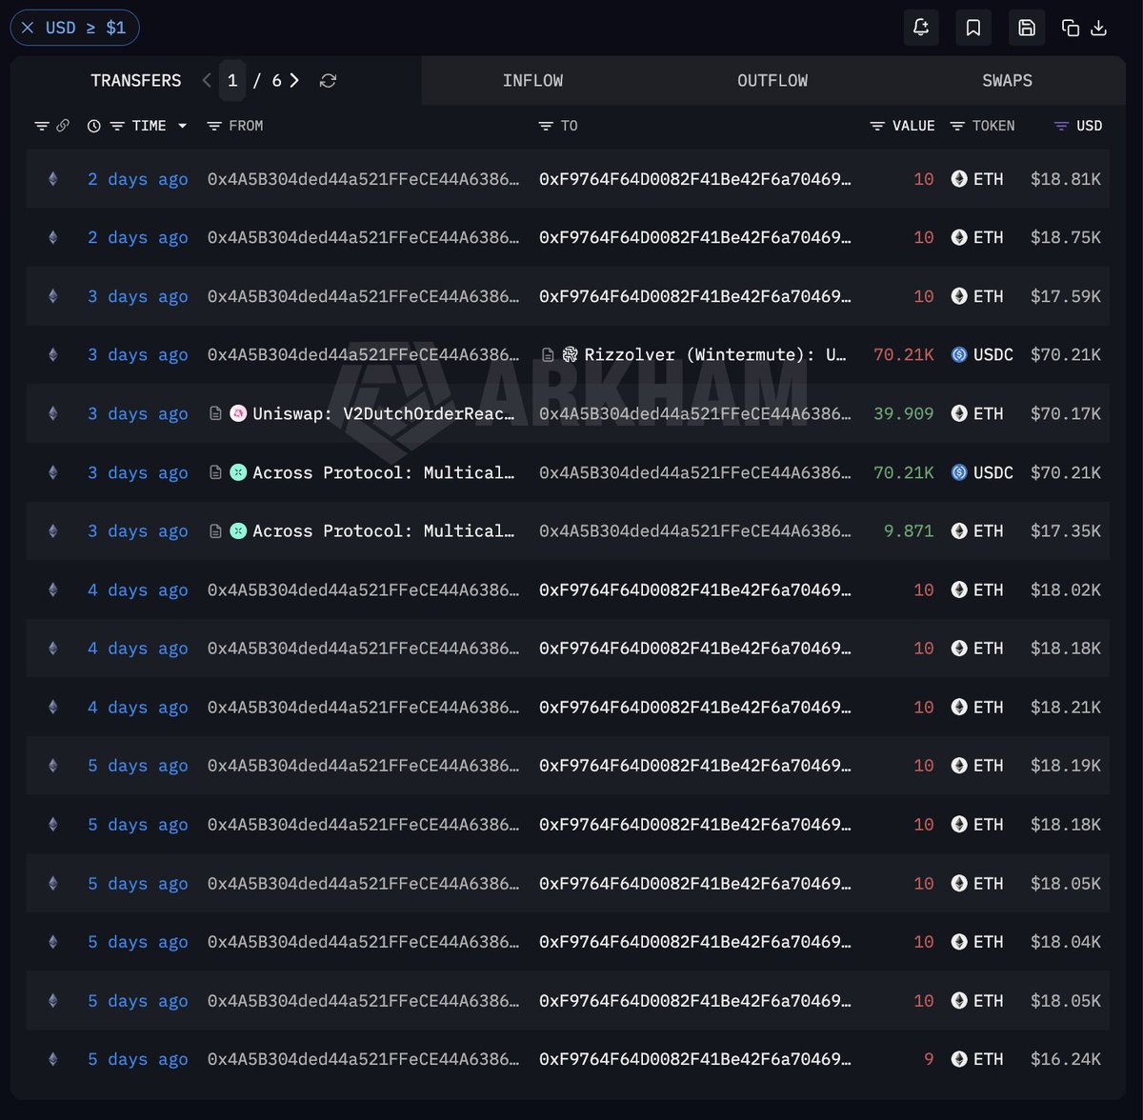Click Ethereum icon in $16.24K row
The height and width of the screenshot is (1120, 1143).
pos(53,1059)
